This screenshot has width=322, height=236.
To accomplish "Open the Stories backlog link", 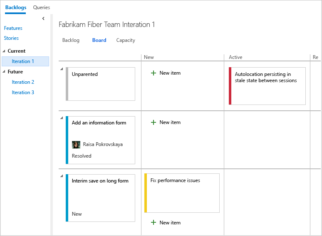I will [x=11, y=38].
